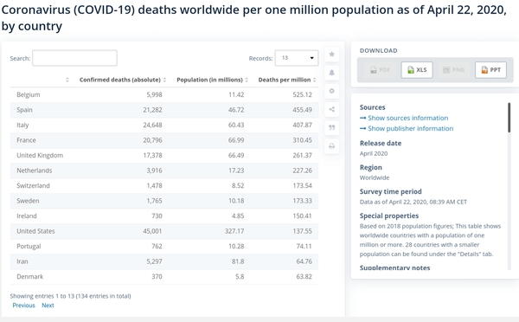Click the share icon
The height and width of the screenshot is (322, 519).
click(331, 109)
